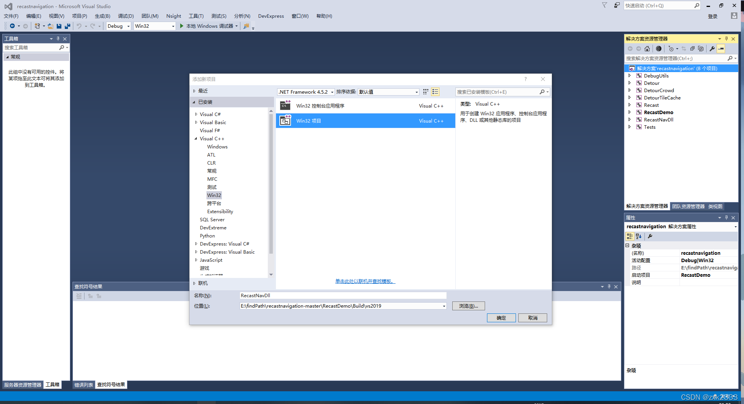Switch template list to medium icons list view
744x404 pixels.
(x=435, y=92)
